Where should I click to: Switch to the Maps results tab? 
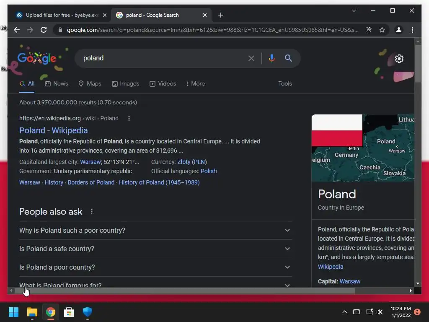90,84
